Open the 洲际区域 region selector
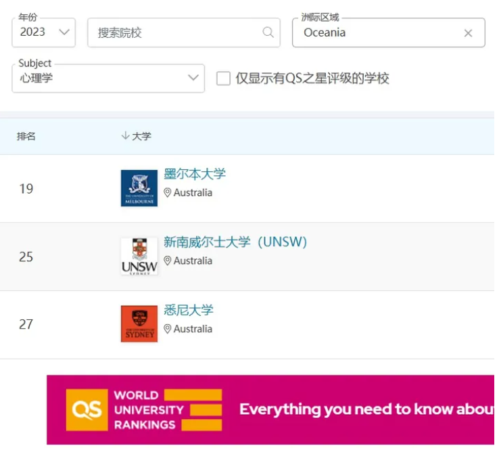 coord(379,33)
